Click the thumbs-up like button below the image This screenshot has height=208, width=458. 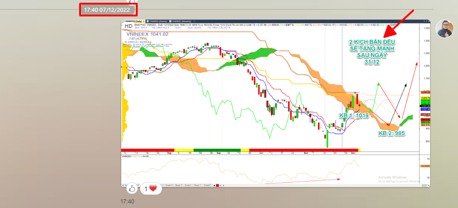tap(132, 189)
